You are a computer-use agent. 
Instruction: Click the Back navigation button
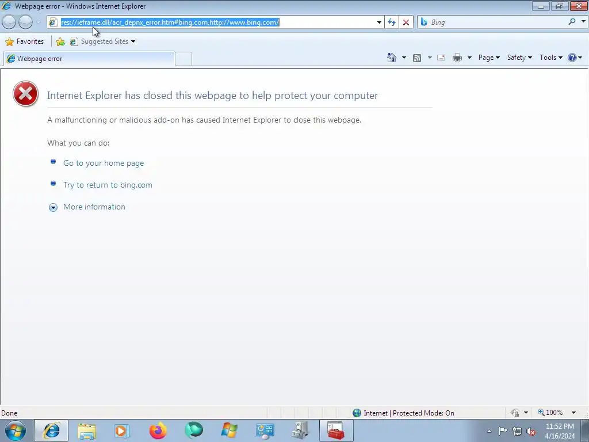(x=9, y=22)
